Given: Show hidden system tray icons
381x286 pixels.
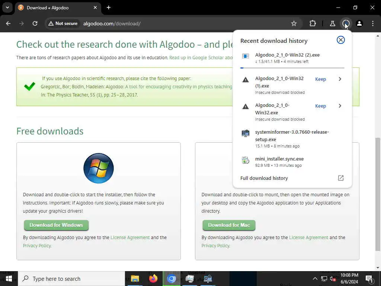Looking at the screenshot, I should tap(315, 279).
